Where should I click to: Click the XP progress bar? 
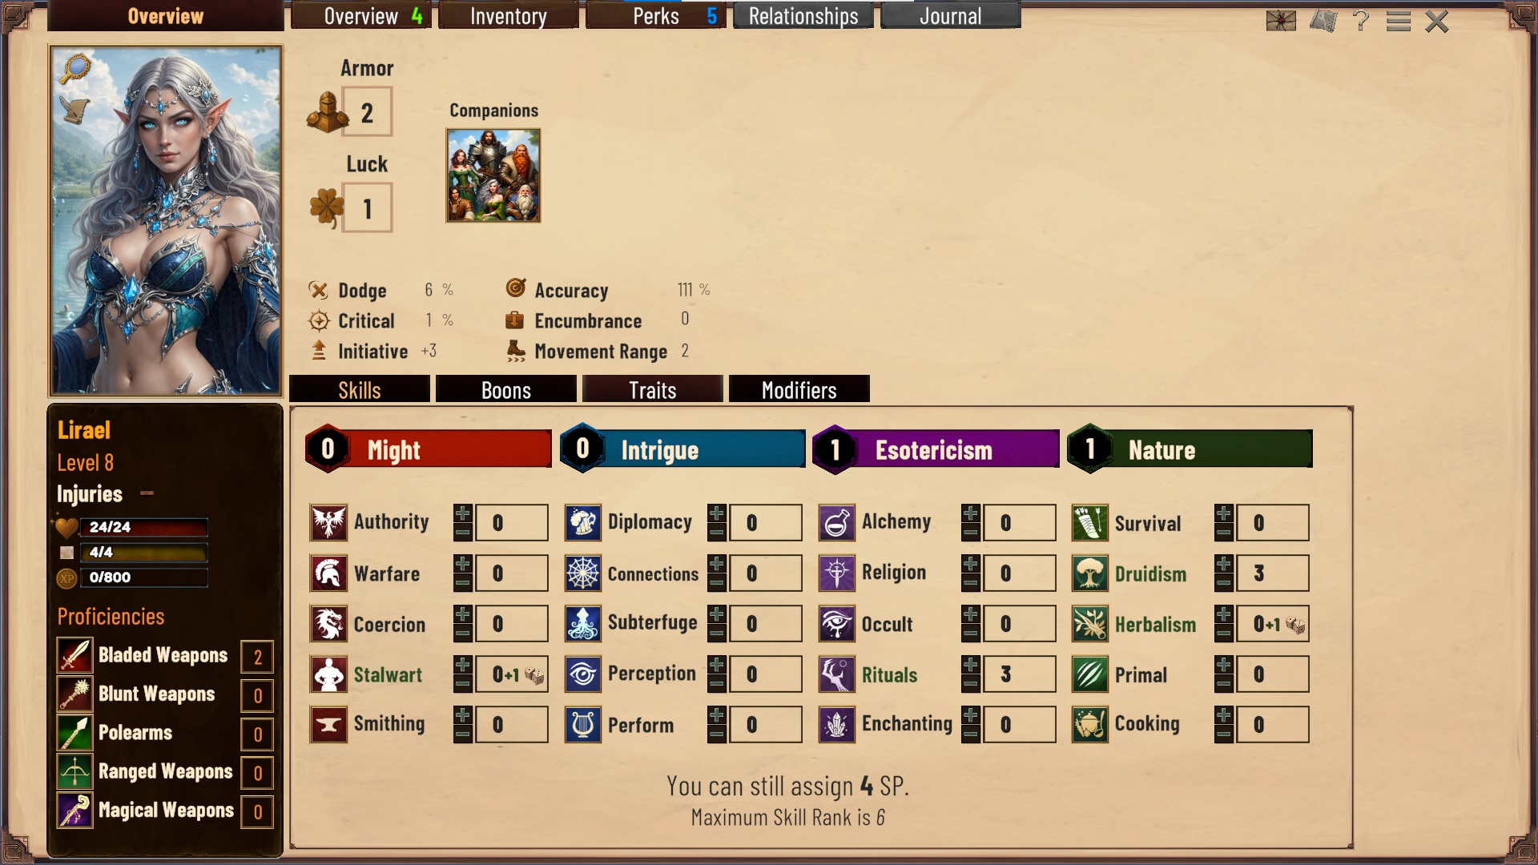tap(144, 577)
